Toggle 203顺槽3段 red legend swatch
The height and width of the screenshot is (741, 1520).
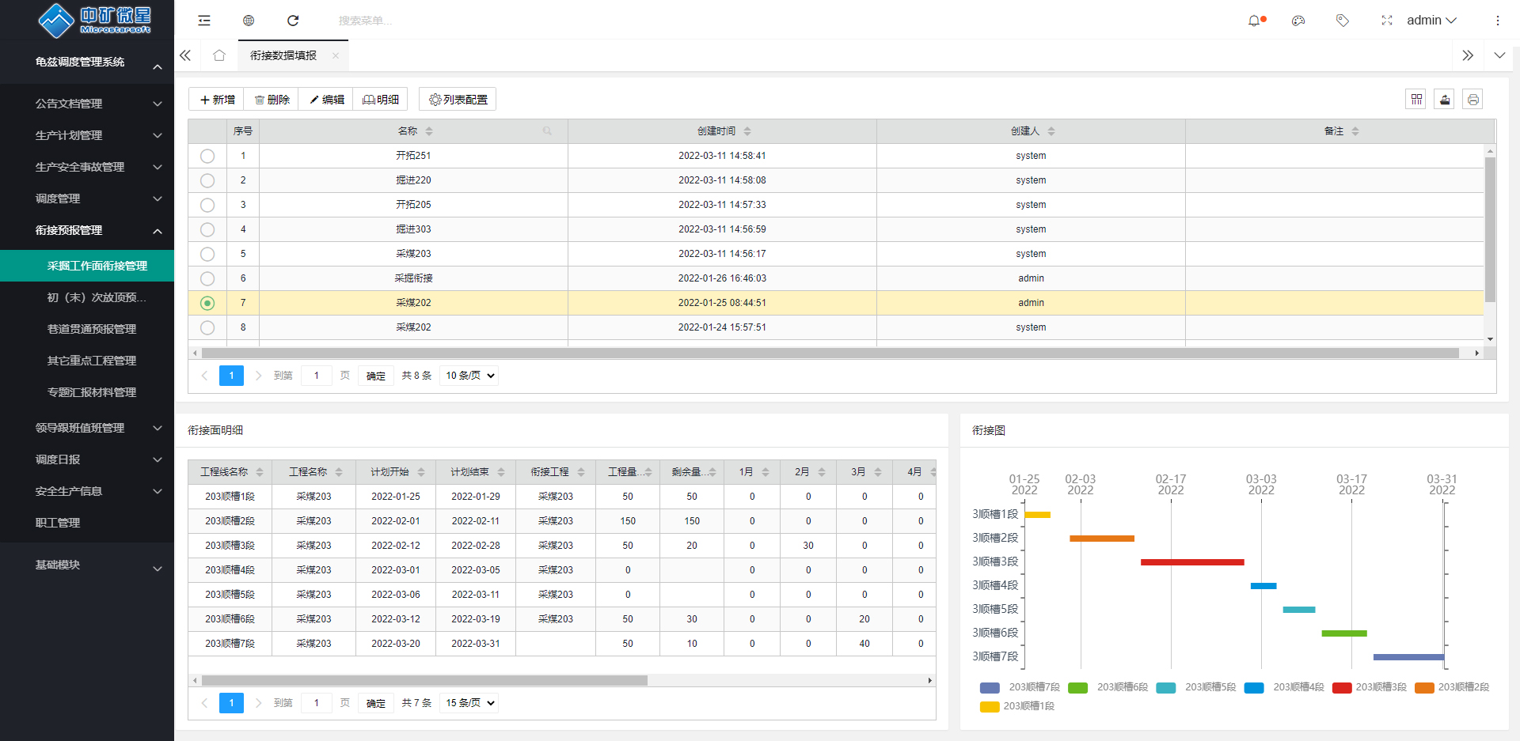point(1342,688)
